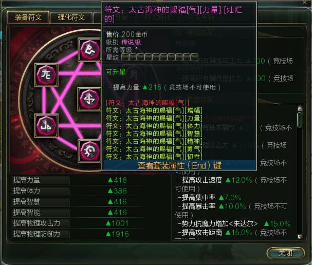Click the 关闭 button
This screenshot has height=265, width=312.
(x=286, y=253)
